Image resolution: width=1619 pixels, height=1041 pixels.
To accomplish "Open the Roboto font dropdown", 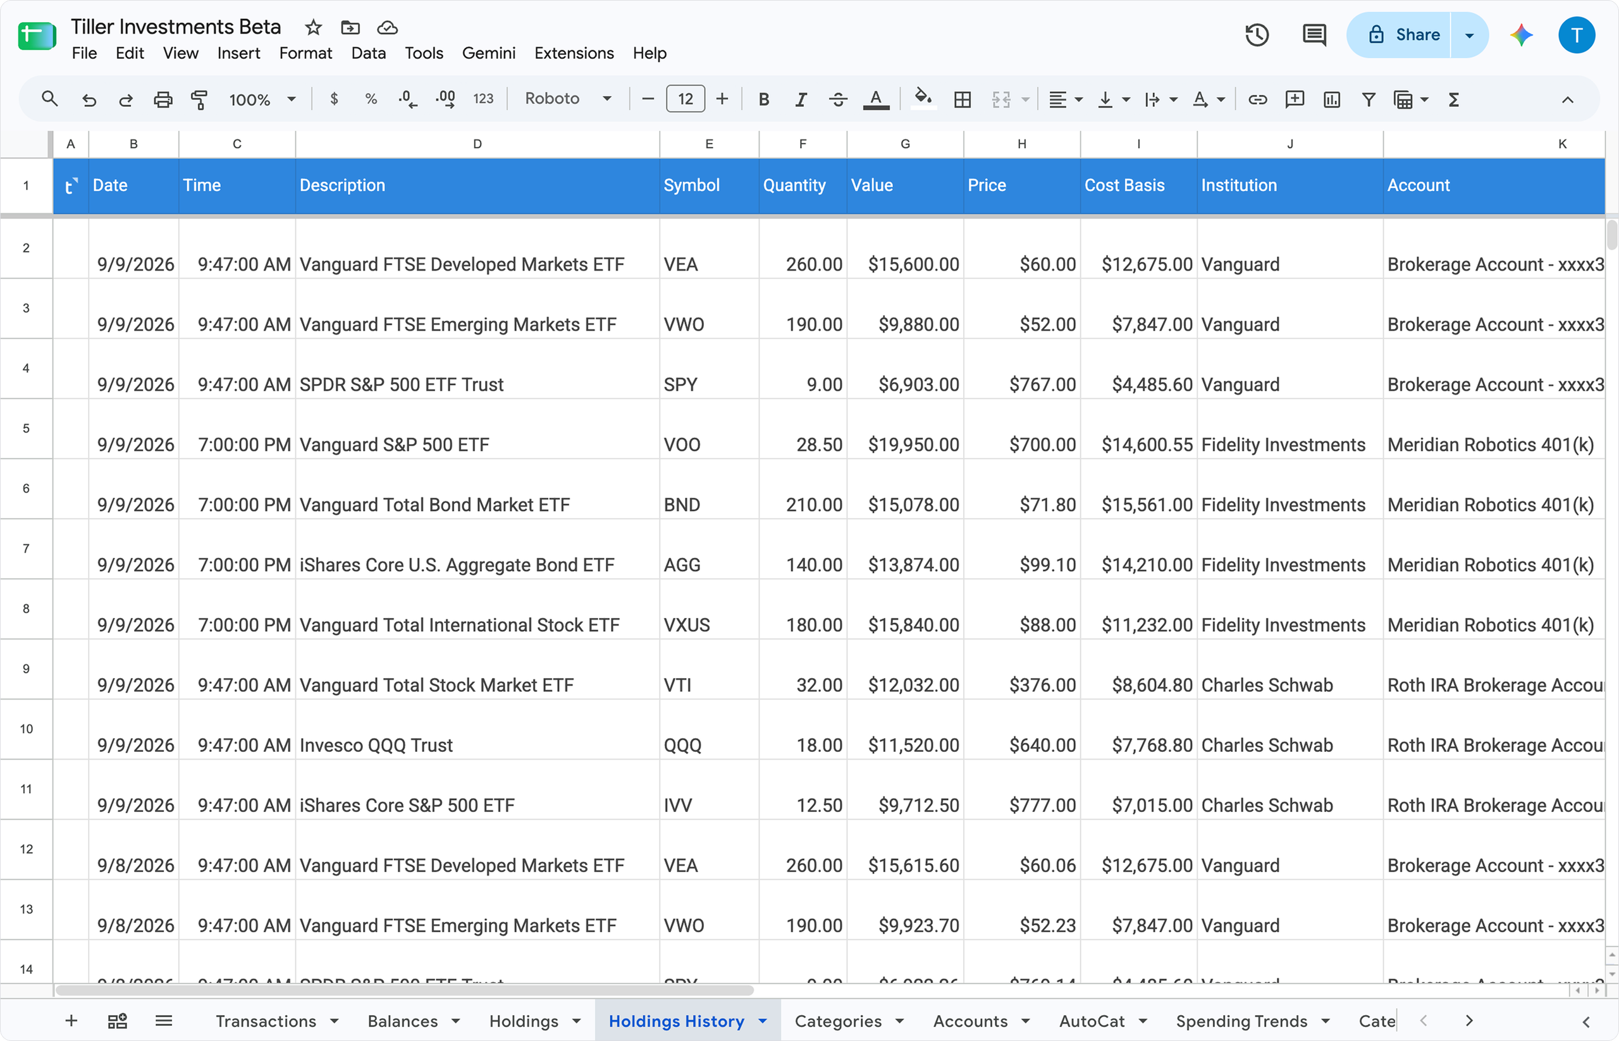I will [568, 99].
